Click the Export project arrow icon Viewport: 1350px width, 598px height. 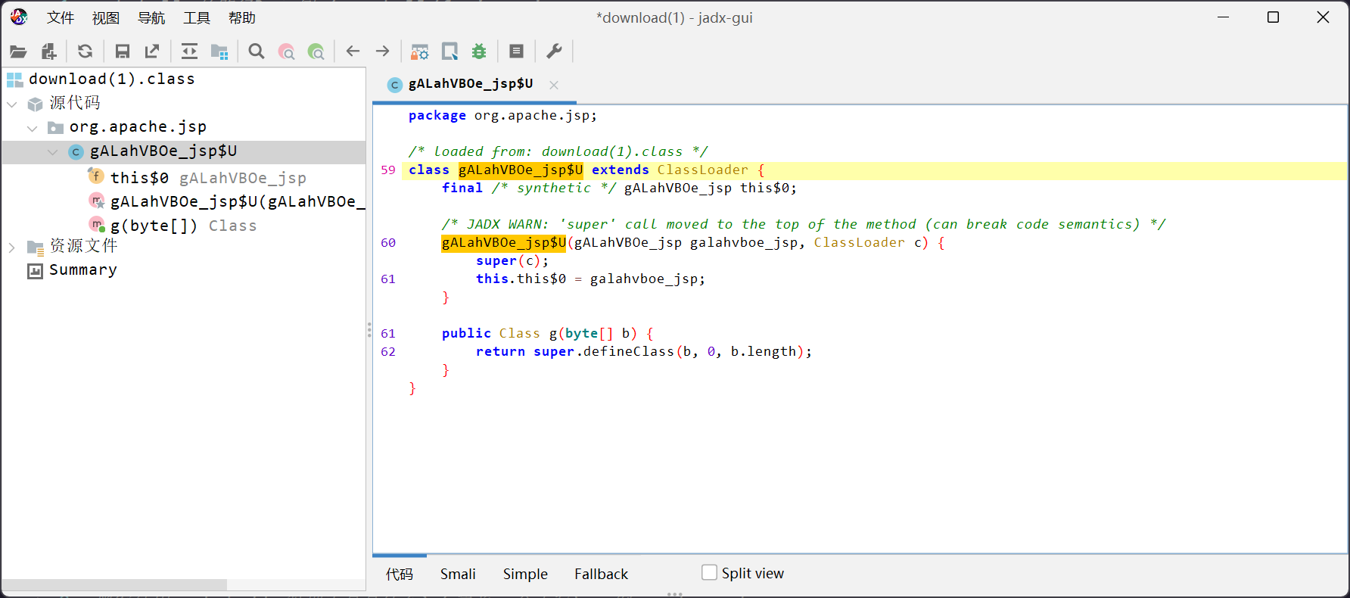click(152, 51)
